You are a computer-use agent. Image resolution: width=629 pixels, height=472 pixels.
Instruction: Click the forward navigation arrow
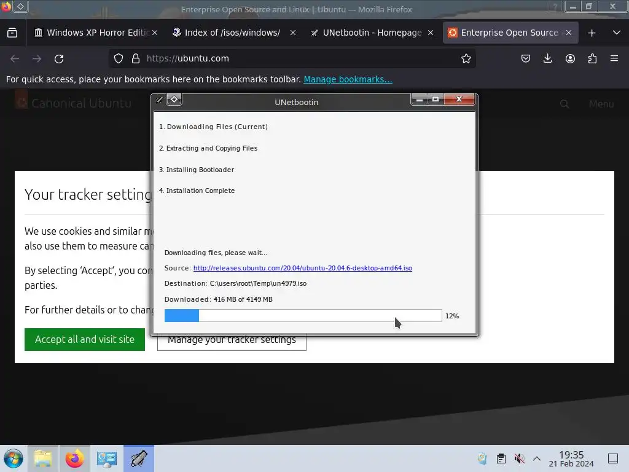[37, 58]
